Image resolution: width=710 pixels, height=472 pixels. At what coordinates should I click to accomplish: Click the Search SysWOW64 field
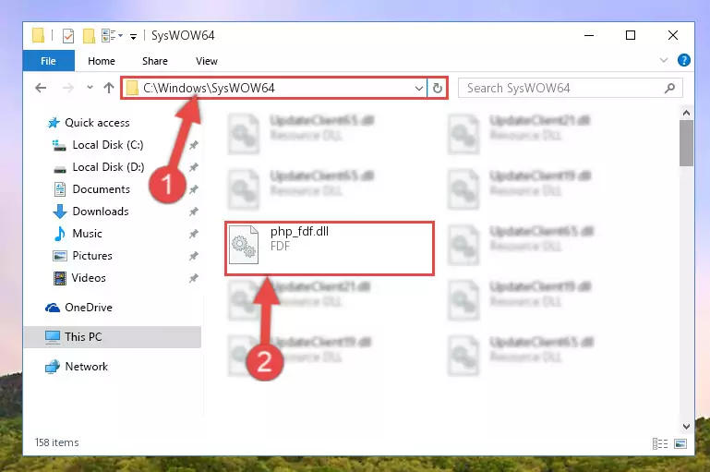pos(570,88)
